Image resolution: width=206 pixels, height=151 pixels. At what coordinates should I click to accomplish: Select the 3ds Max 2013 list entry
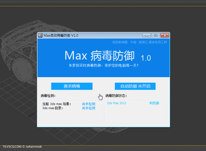(116, 103)
